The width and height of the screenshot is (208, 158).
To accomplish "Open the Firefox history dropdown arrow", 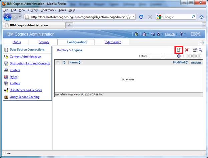I will (x=20, y=17).
